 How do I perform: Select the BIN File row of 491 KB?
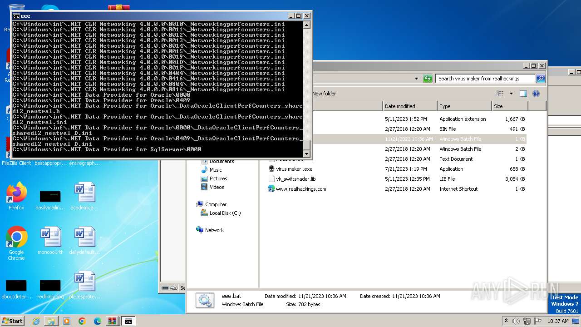396,129
